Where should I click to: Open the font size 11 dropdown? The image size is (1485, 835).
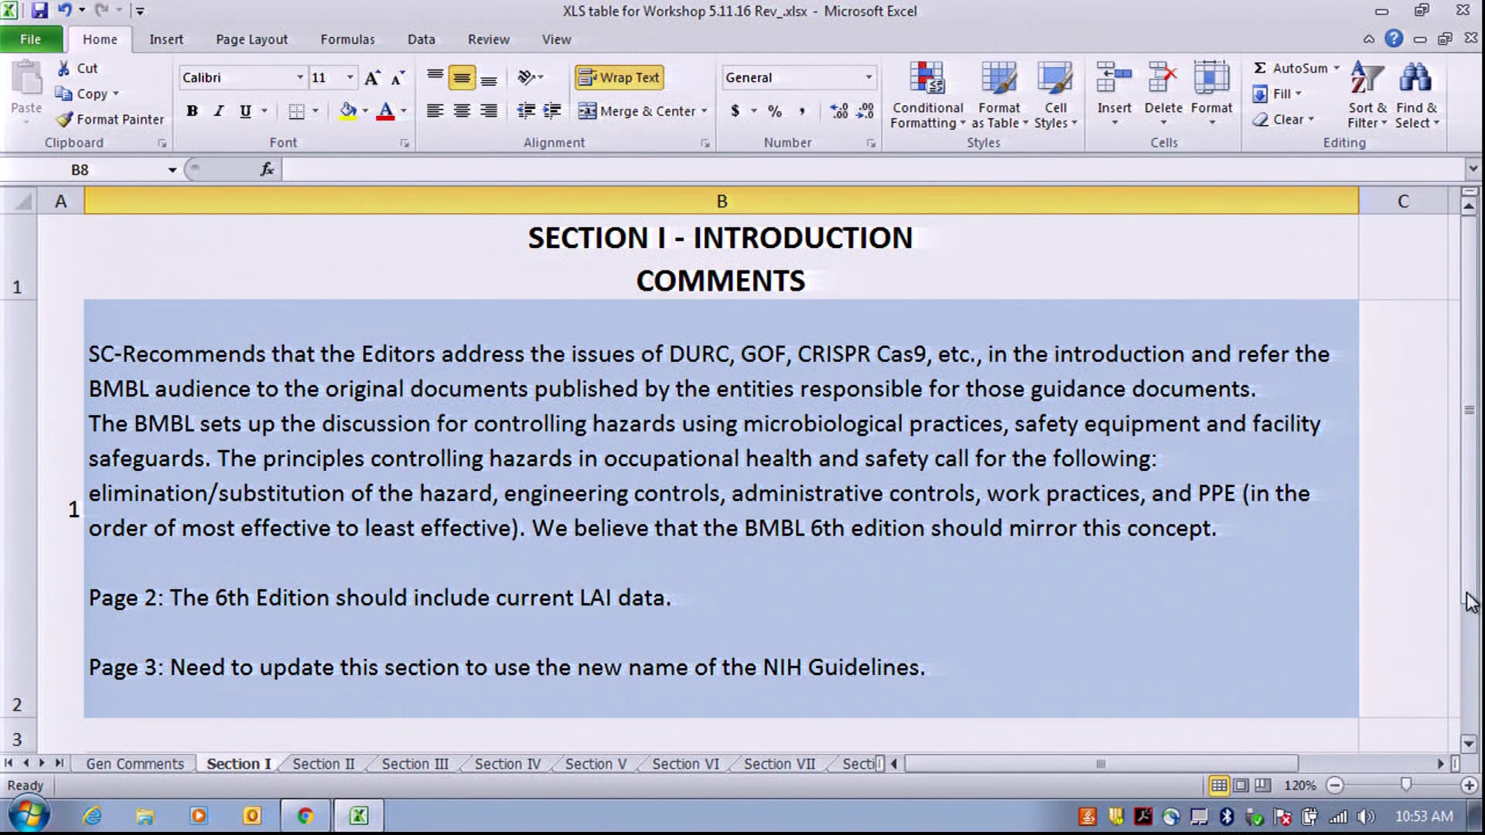click(350, 77)
